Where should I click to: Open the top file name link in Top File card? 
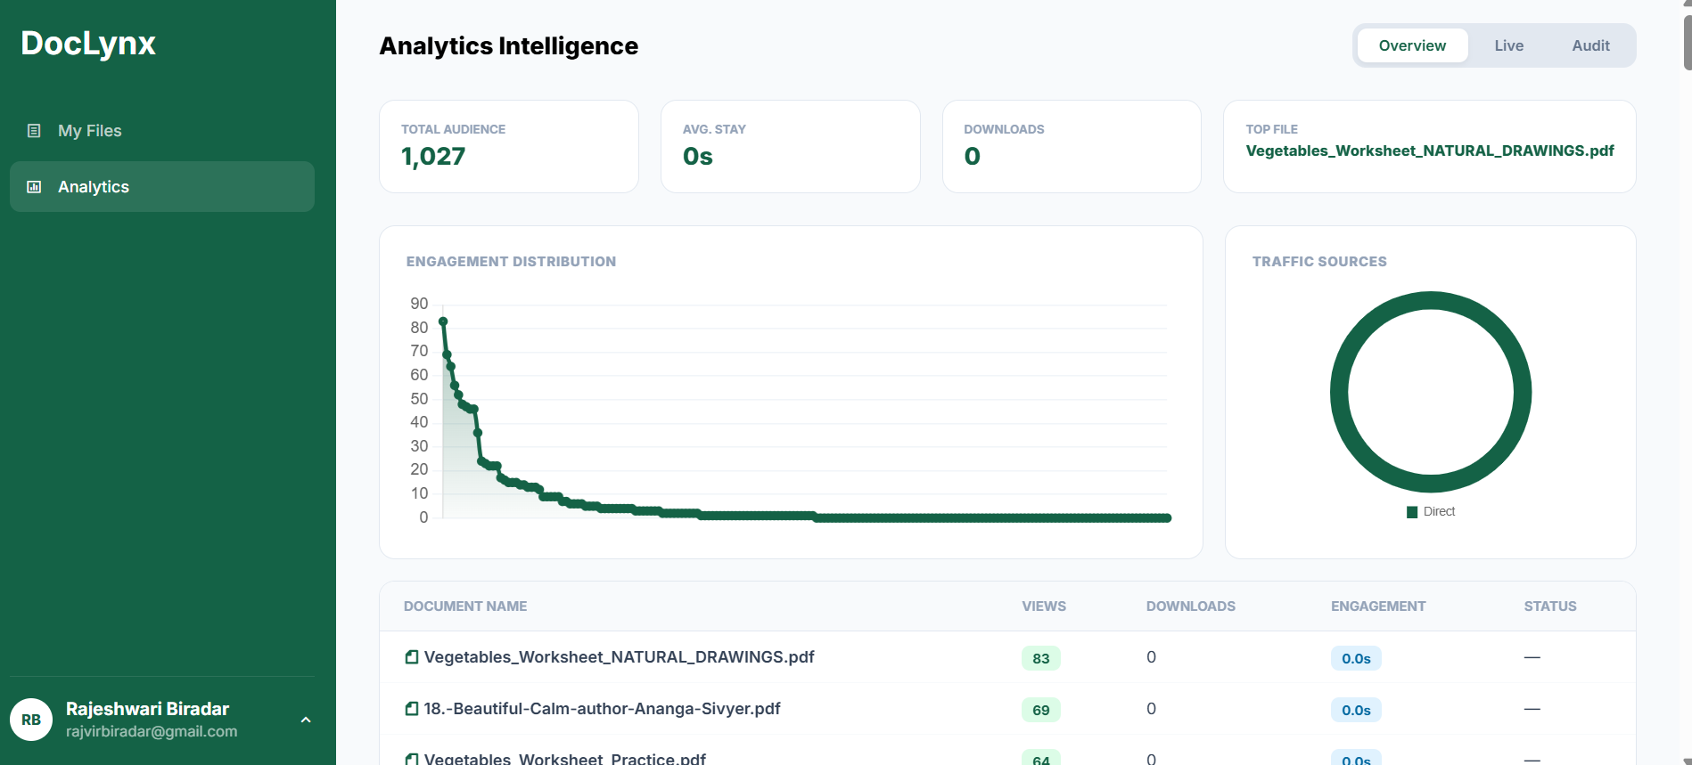(x=1429, y=151)
